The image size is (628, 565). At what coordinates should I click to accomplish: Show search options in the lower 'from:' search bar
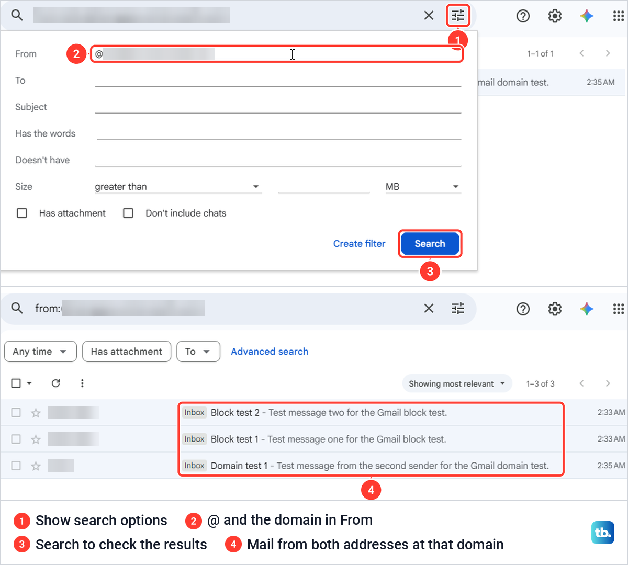[458, 309]
